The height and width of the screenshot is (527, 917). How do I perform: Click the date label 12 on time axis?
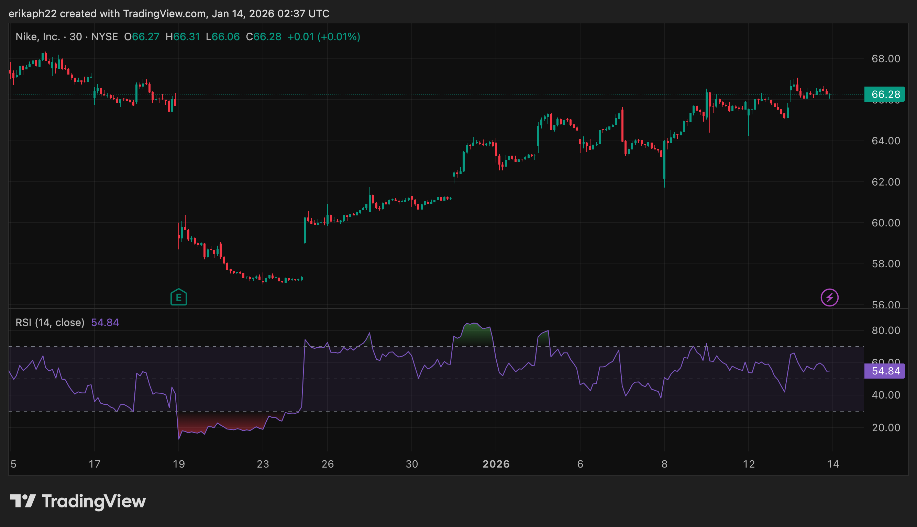749,464
